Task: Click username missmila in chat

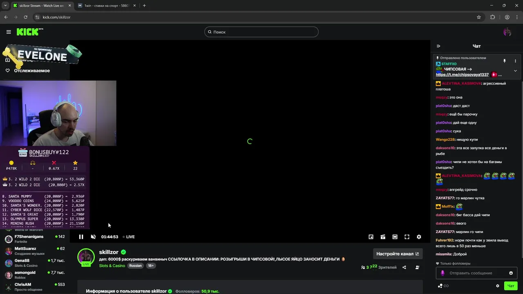Action: click(444, 254)
